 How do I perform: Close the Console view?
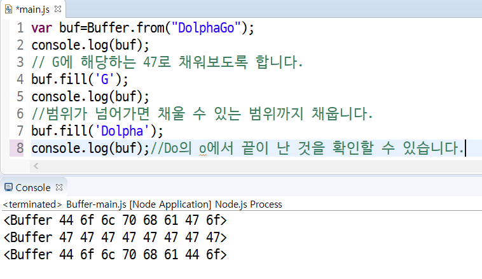pos(59,187)
